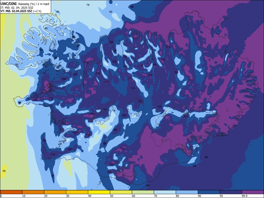
Task: Click the humidity value 98 on the map
Action: pos(115,130)
